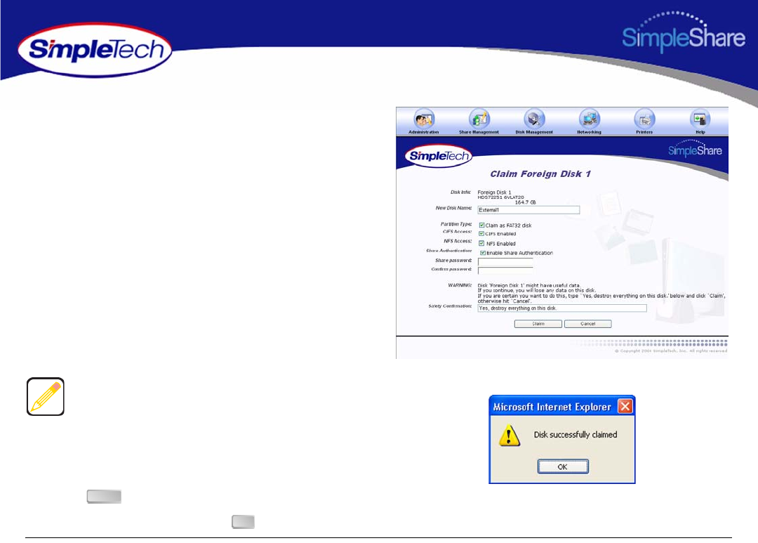Click the pencil note icon
This screenshot has width=758, height=543.
46,396
